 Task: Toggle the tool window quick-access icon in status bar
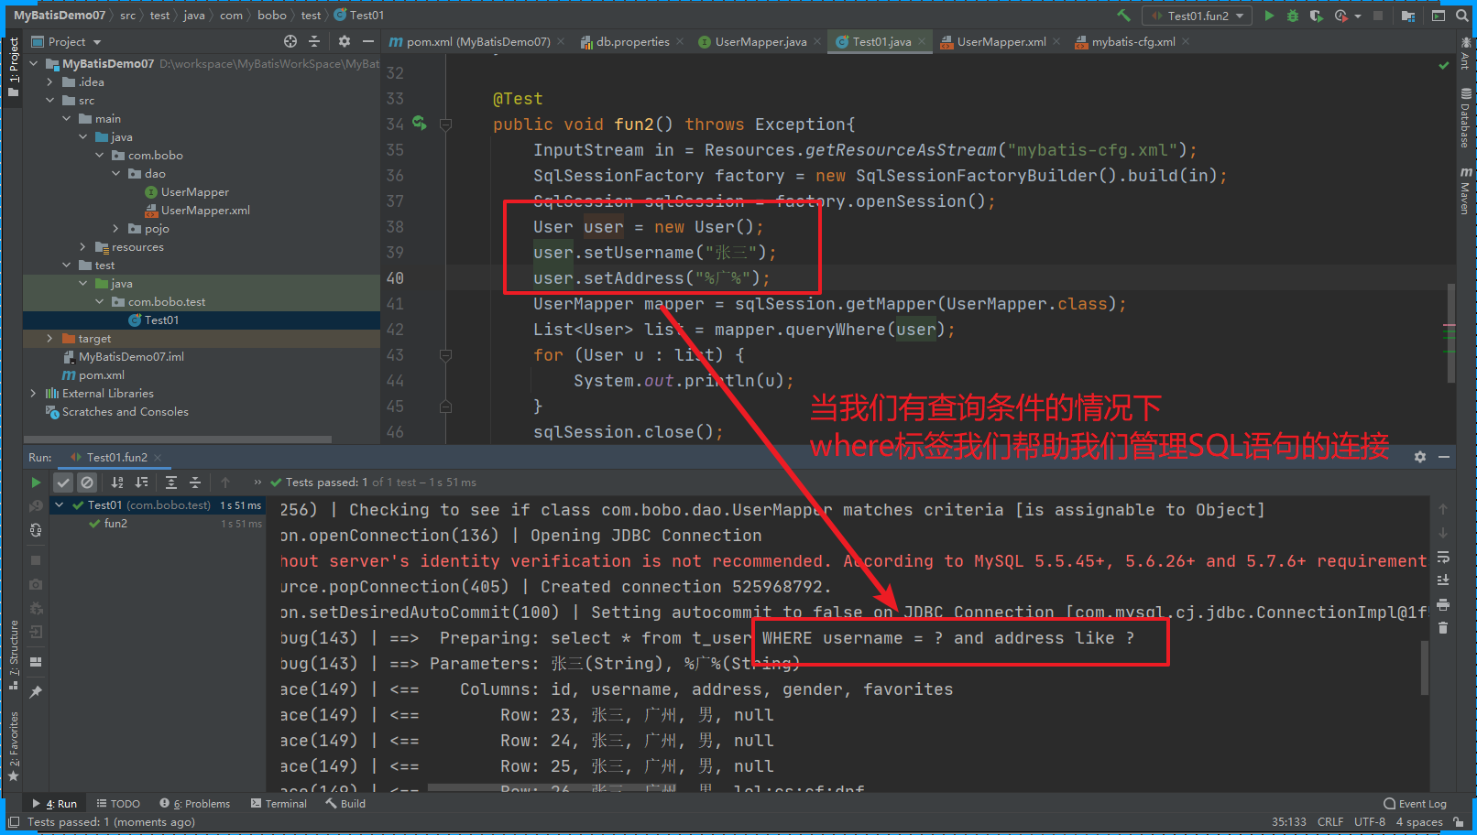coord(13,822)
